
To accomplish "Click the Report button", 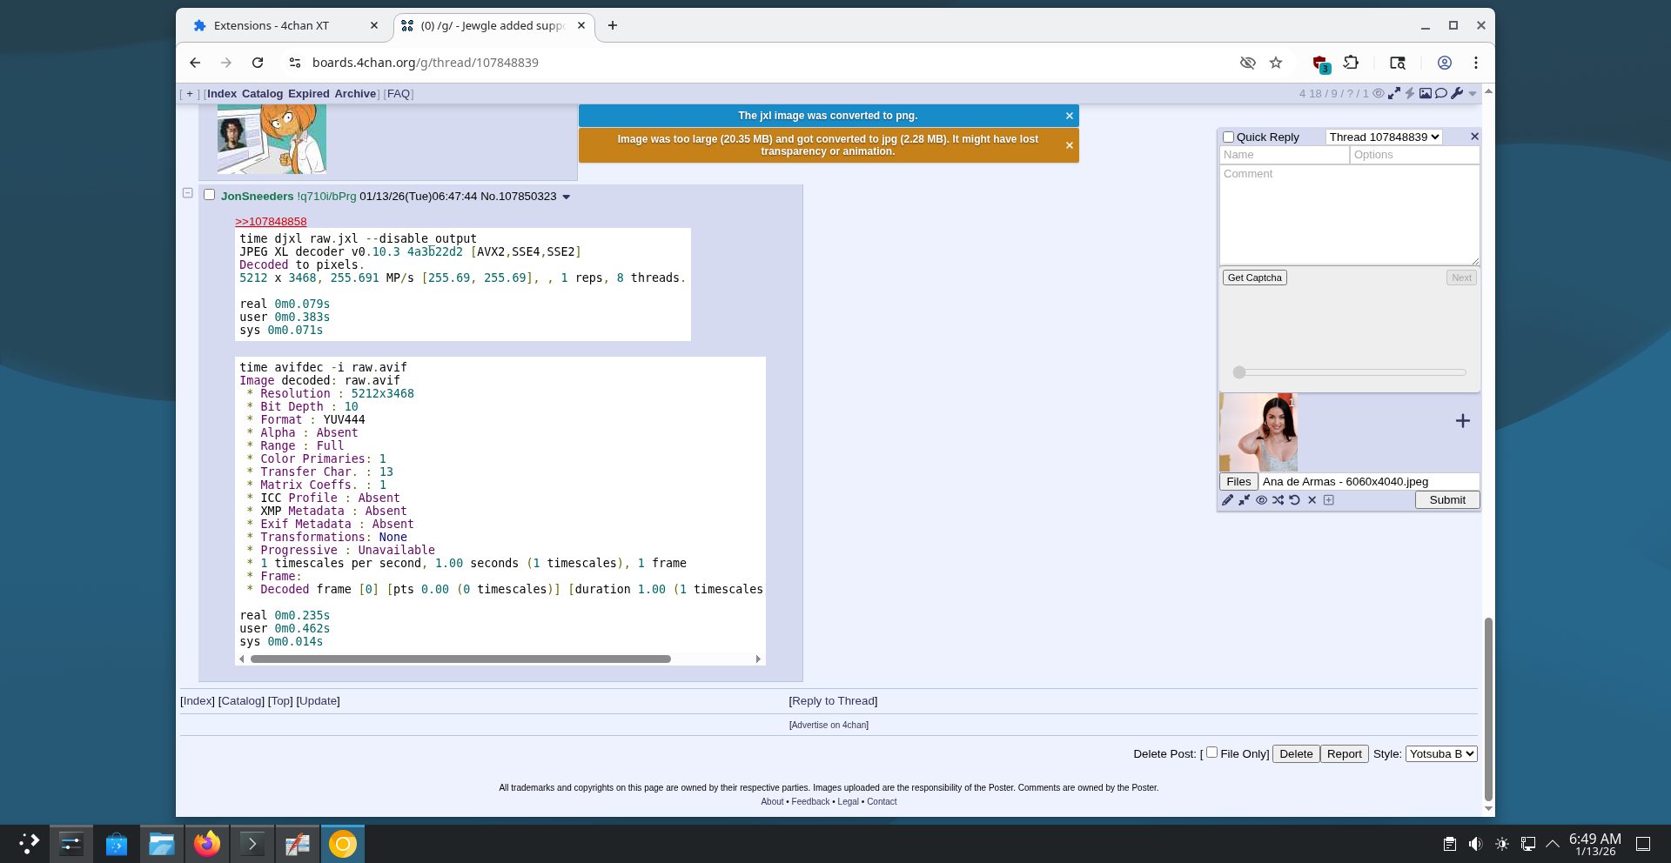I will pyautogui.click(x=1345, y=754).
